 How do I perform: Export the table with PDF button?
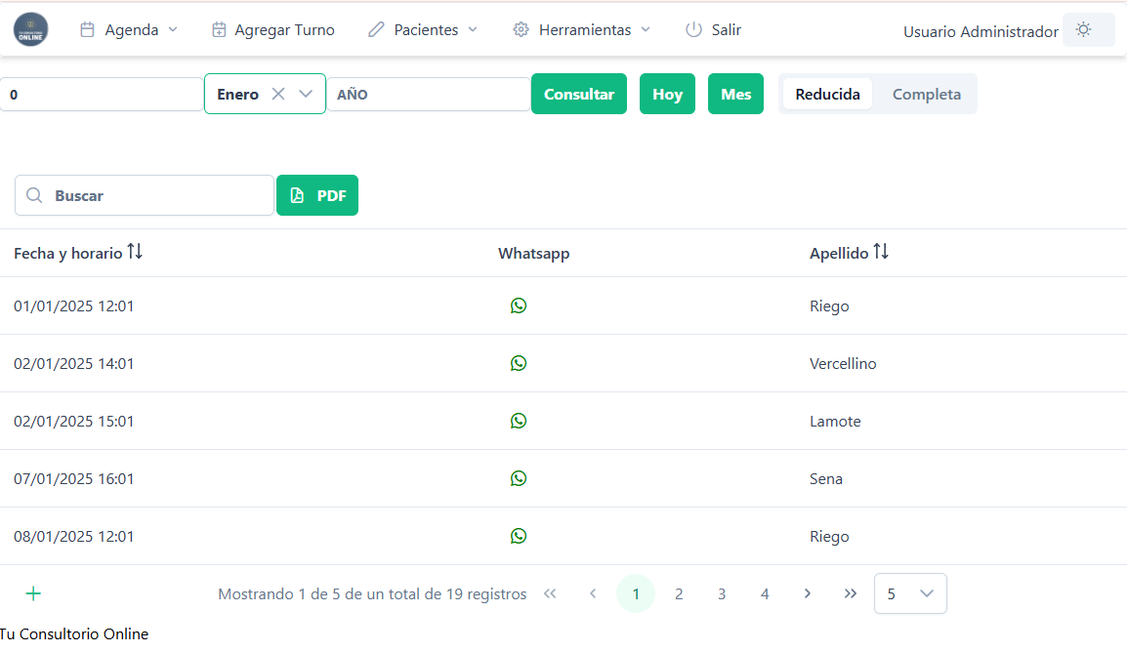317,195
